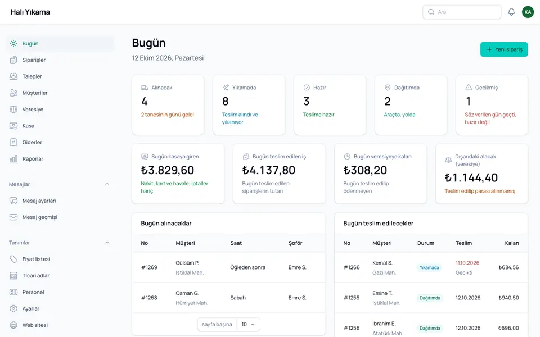Click the Ticari adlar storefront icon

(13, 276)
